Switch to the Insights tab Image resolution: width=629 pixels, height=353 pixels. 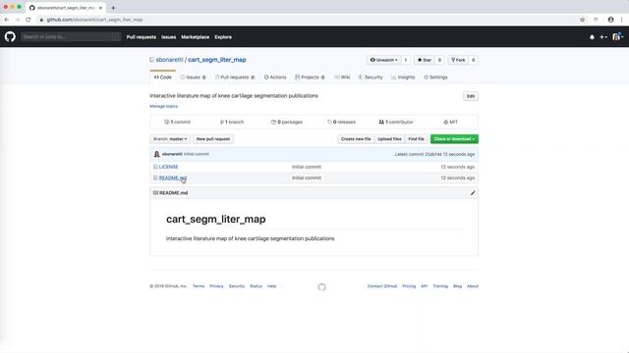click(403, 77)
